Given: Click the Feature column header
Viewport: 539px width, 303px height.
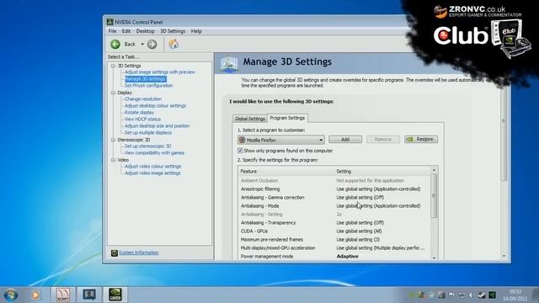Looking at the screenshot, I should [x=286, y=171].
